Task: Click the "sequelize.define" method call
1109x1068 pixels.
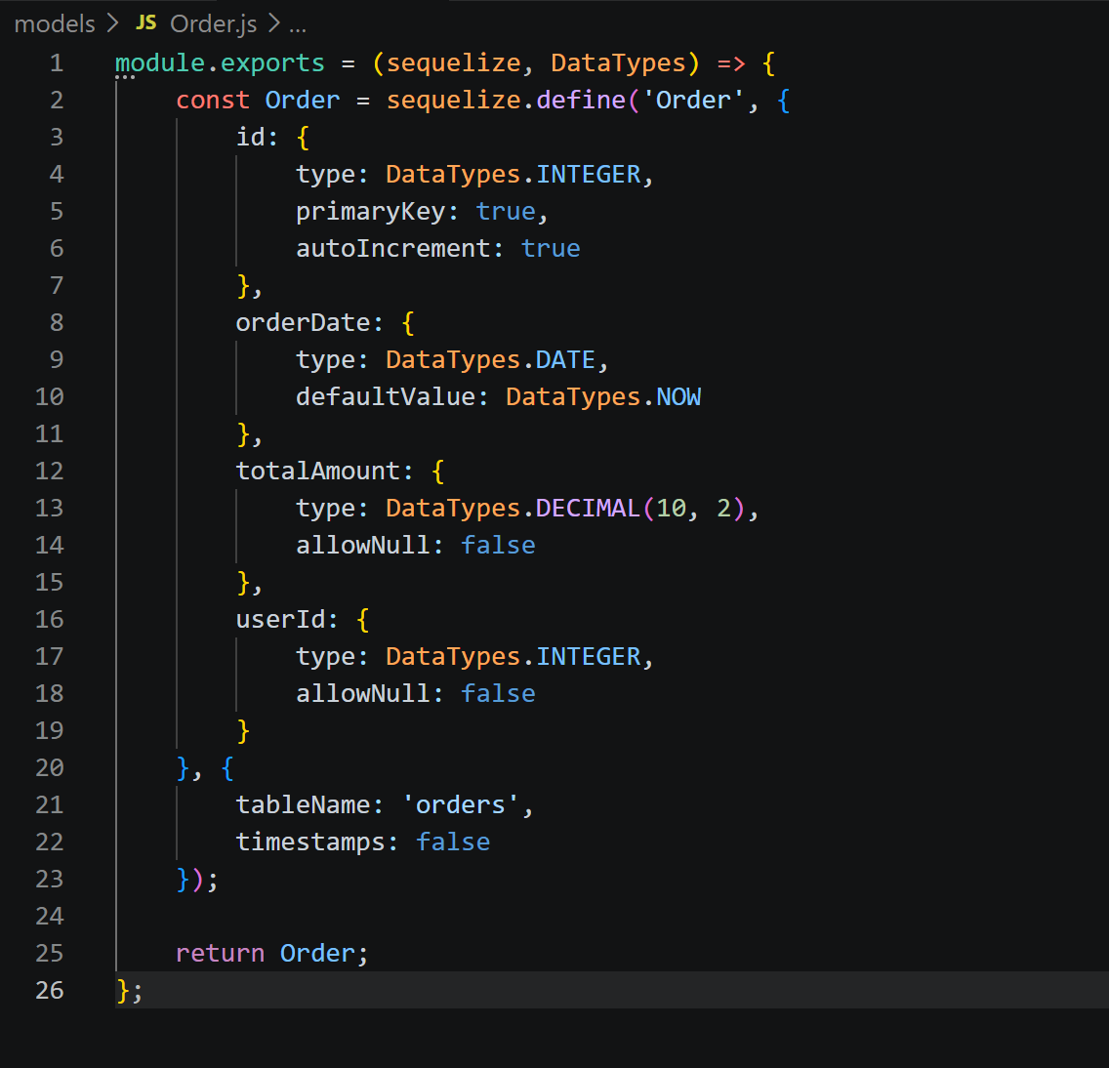Action: click(505, 100)
